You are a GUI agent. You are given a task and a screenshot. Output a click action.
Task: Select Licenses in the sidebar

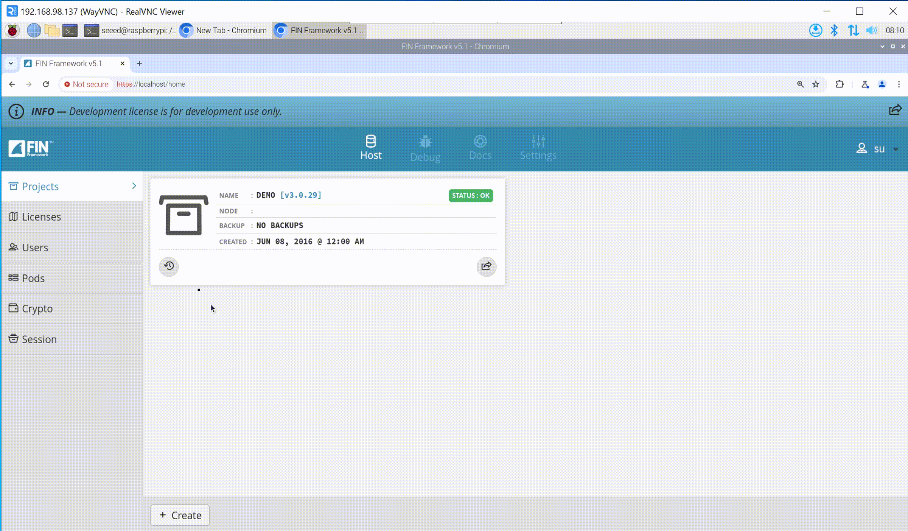pos(41,217)
